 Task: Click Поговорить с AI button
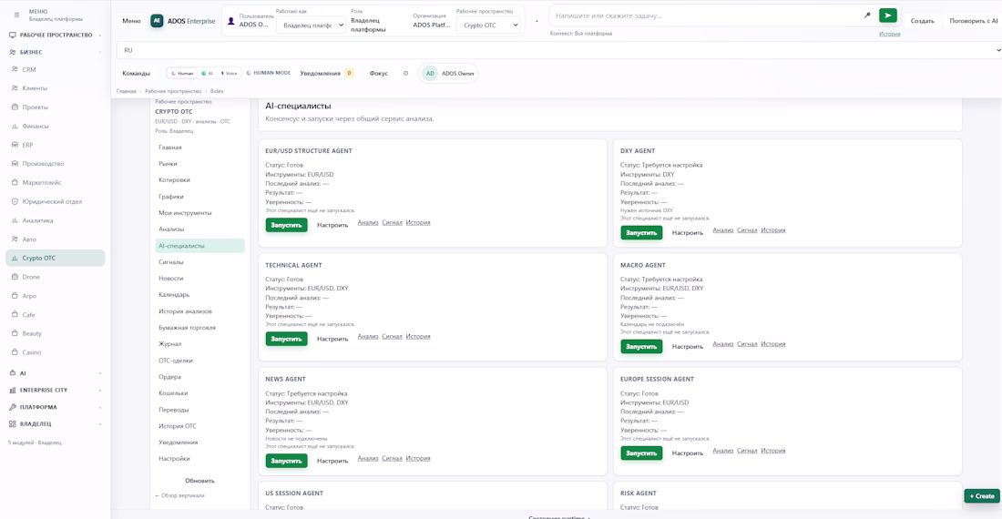pyautogui.click(x=973, y=21)
